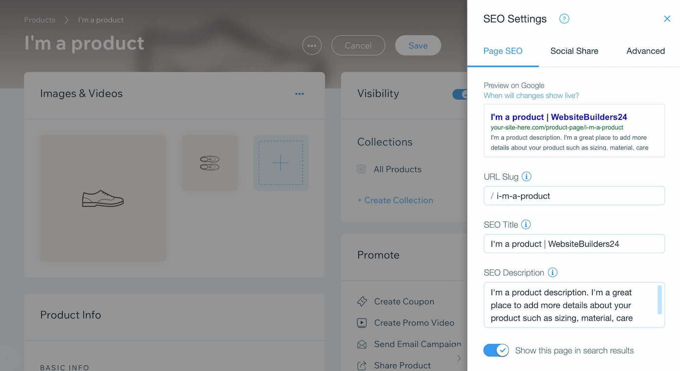Click Create Coupon promote option

point(404,302)
